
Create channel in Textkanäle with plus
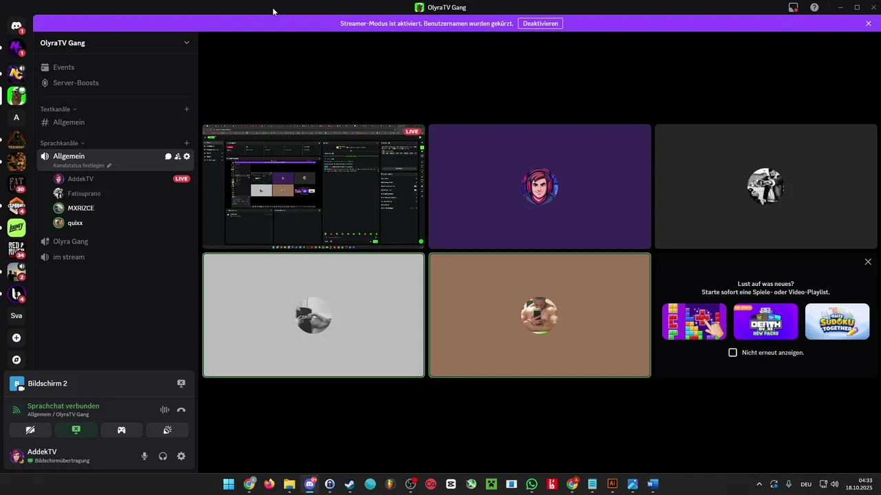[x=187, y=109]
